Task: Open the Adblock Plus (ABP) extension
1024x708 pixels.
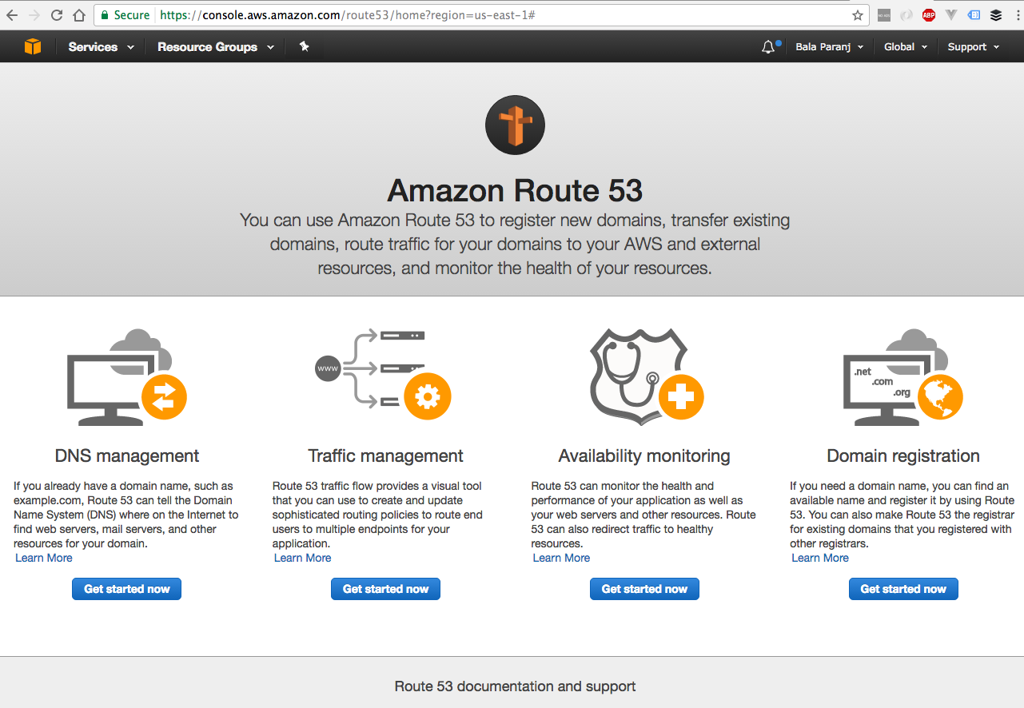Action: (929, 15)
